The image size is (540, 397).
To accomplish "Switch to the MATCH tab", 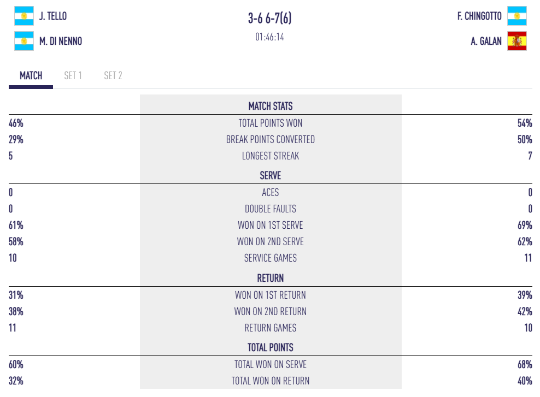I will pyautogui.click(x=31, y=76).
